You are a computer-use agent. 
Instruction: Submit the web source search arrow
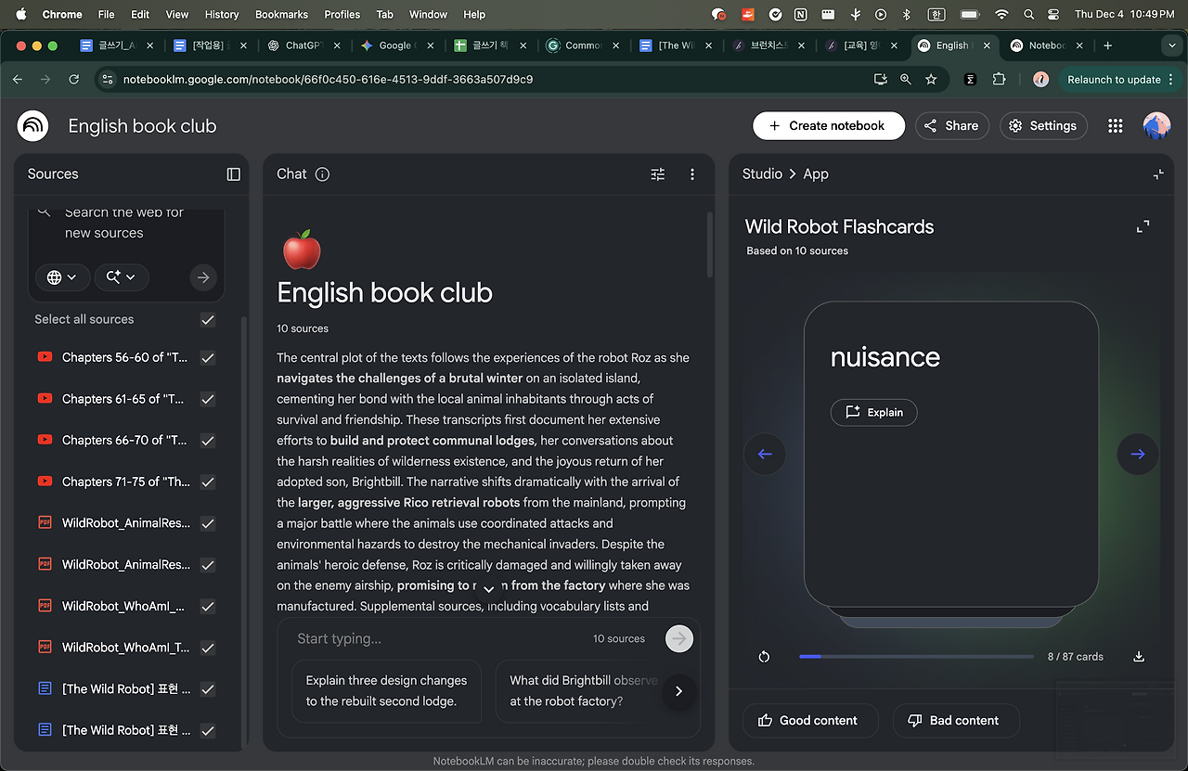point(203,277)
